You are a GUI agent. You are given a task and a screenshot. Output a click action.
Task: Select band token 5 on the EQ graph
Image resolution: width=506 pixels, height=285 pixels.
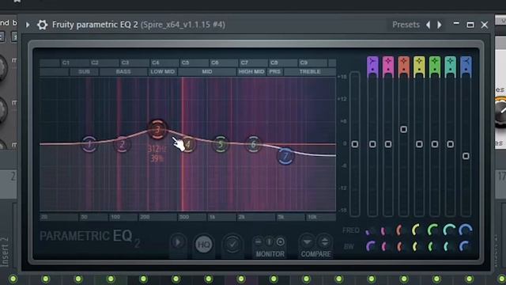point(221,144)
